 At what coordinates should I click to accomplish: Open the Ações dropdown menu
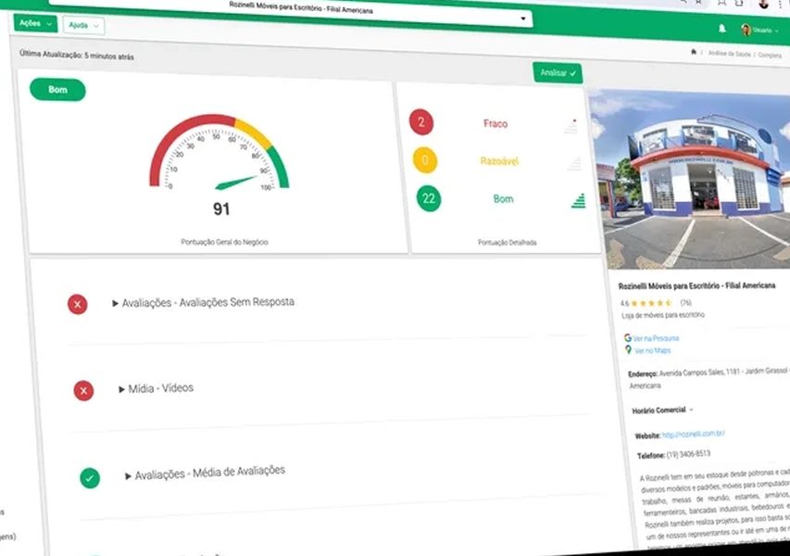click(x=35, y=23)
